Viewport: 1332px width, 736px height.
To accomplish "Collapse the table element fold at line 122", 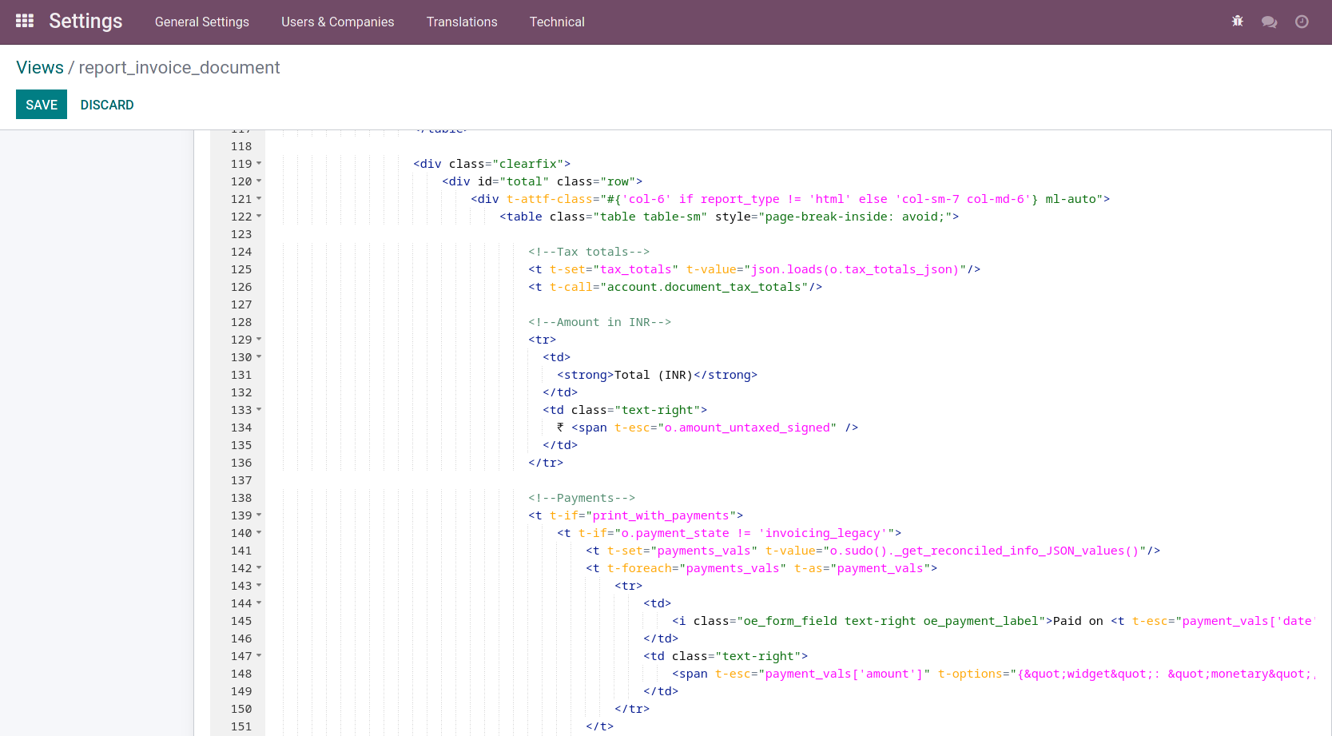I will point(258,217).
